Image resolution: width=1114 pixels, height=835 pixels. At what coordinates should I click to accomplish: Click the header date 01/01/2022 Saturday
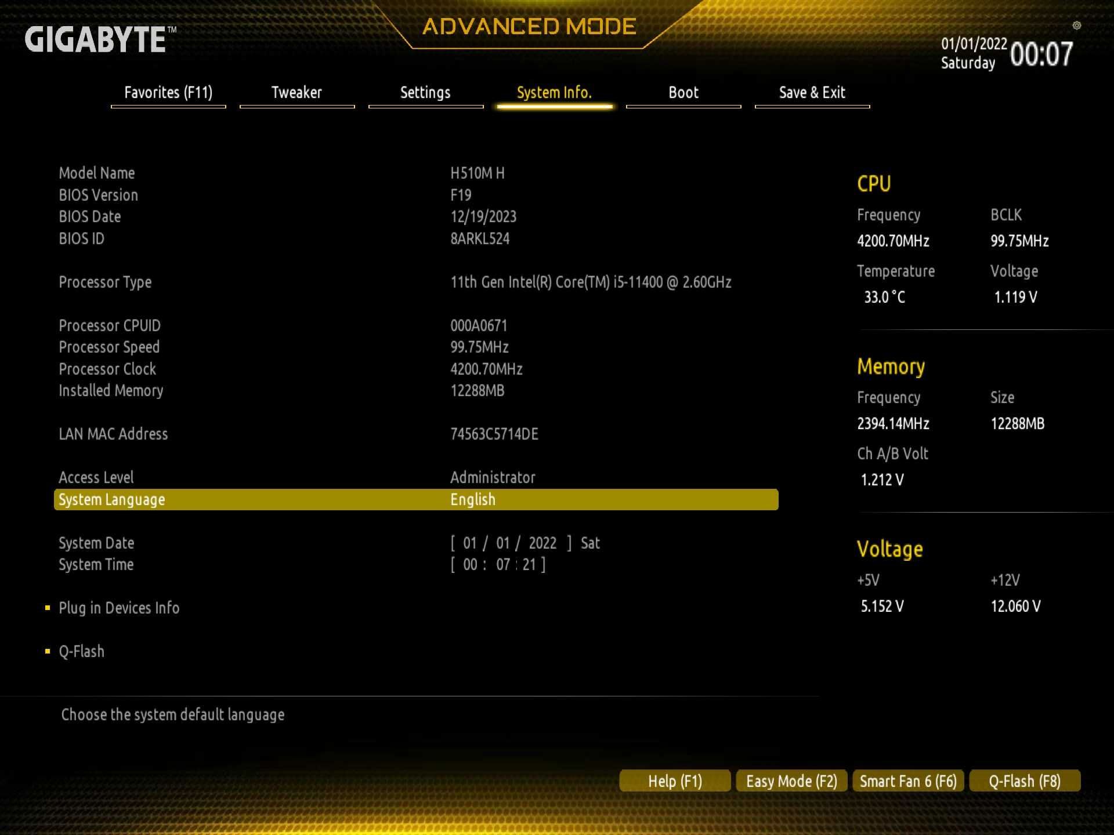click(974, 53)
